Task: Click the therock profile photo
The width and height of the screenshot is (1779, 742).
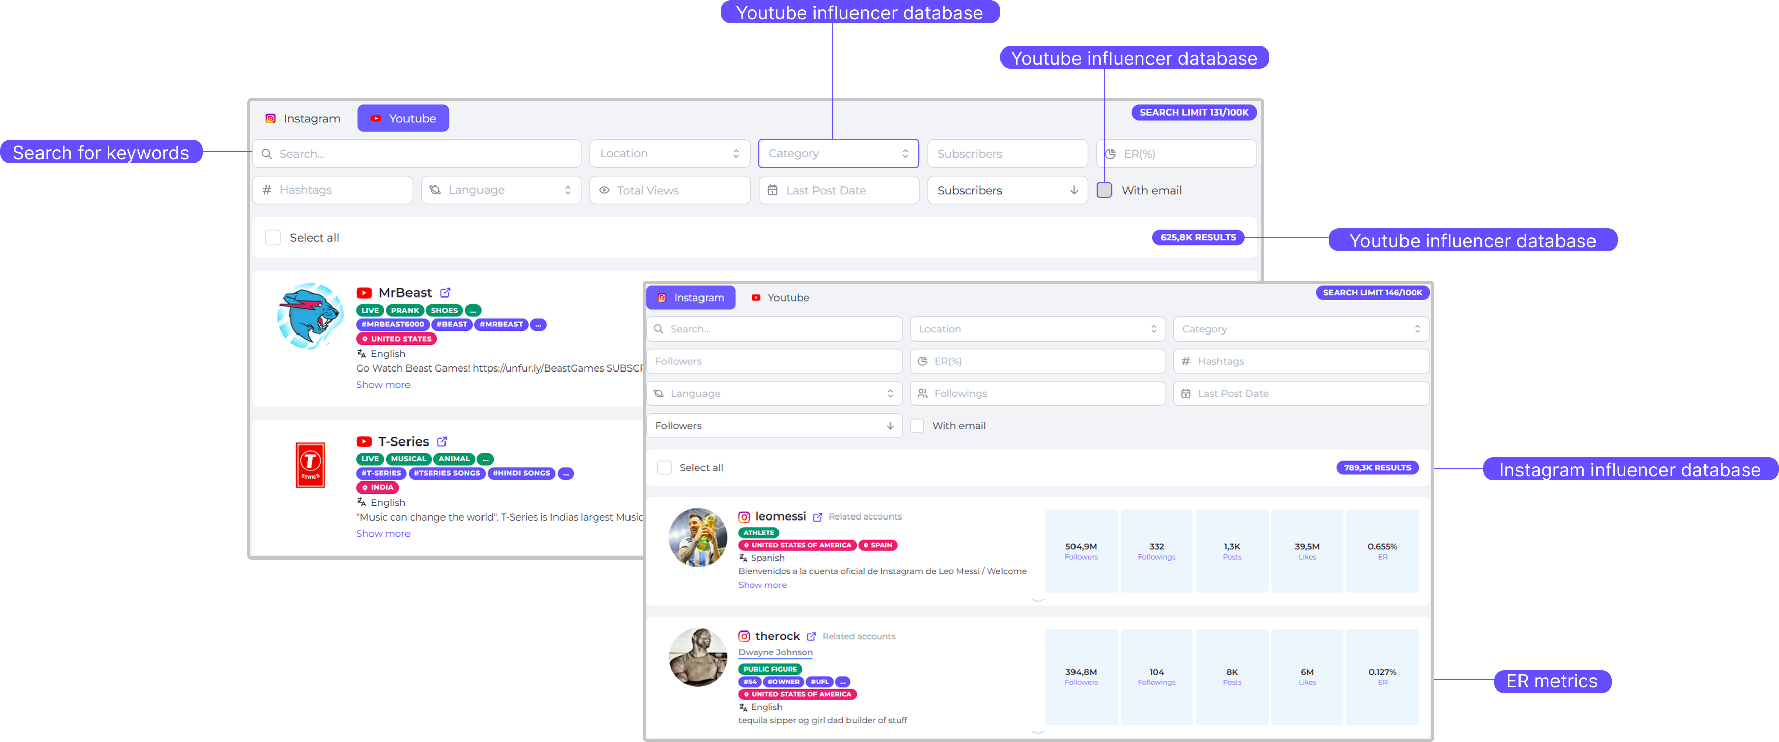Action: (698, 657)
